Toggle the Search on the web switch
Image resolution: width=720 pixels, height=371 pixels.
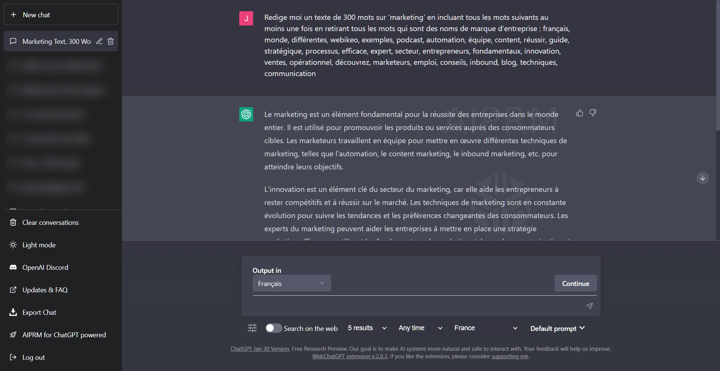click(x=274, y=328)
